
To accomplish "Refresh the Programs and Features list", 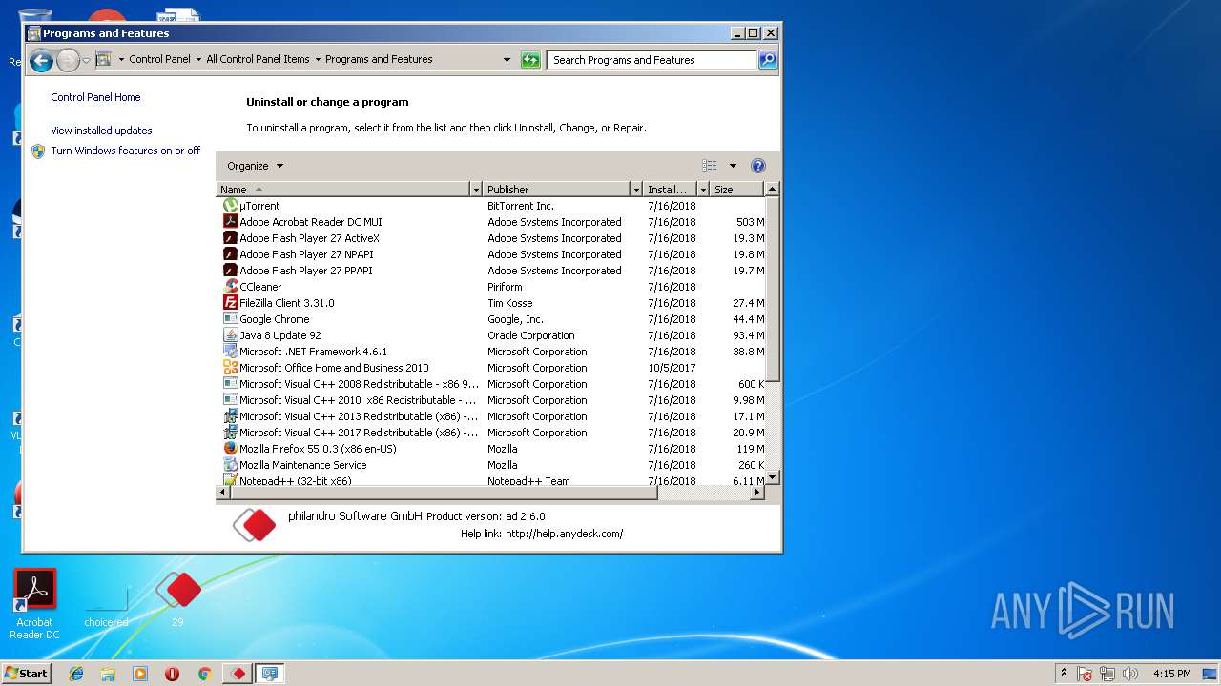I will click(530, 60).
